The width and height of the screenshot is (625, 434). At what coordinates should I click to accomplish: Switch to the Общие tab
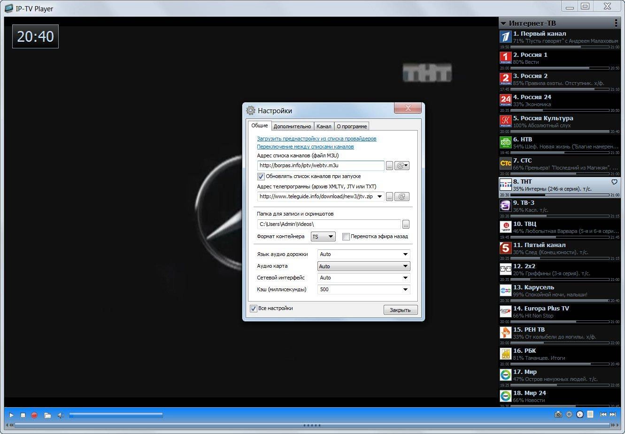[x=260, y=125]
